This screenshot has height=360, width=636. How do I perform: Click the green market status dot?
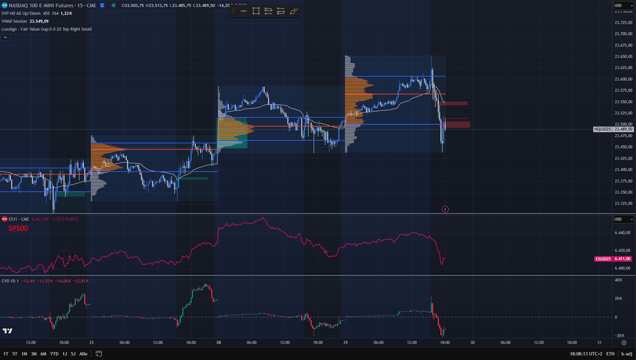coord(114,5)
